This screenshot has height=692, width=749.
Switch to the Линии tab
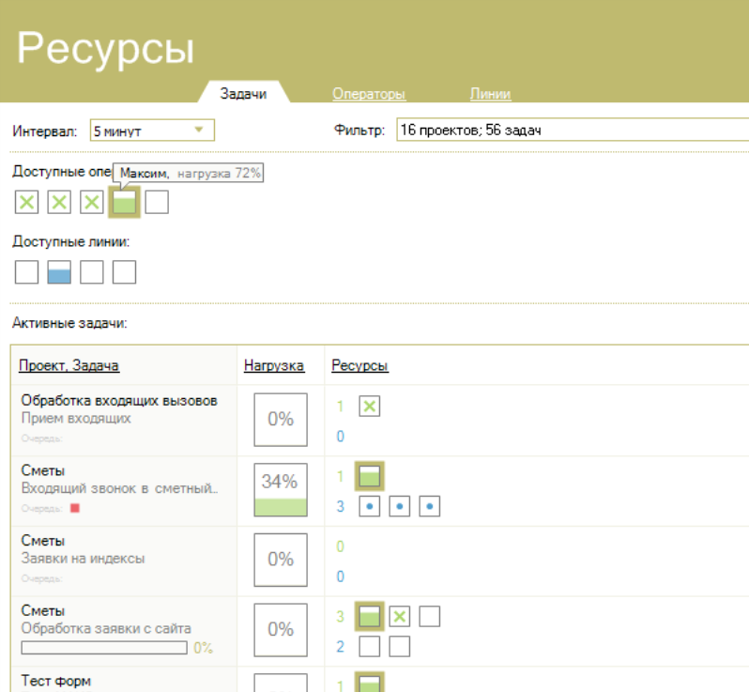point(490,94)
